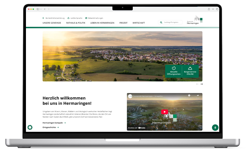The image size is (246, 150).
Task: Open Aktuelle Öffnungszeiten tile
Action: click(174, 71)
